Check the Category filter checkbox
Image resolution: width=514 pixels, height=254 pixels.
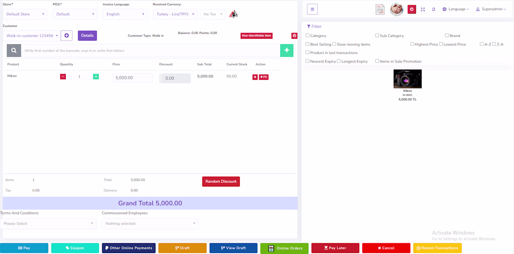coord(307,35)
